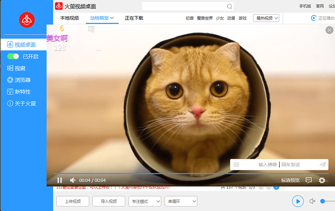Click the red firefly logo in sidebar
This screenshot has height=211, width=335.
point(27,20)
